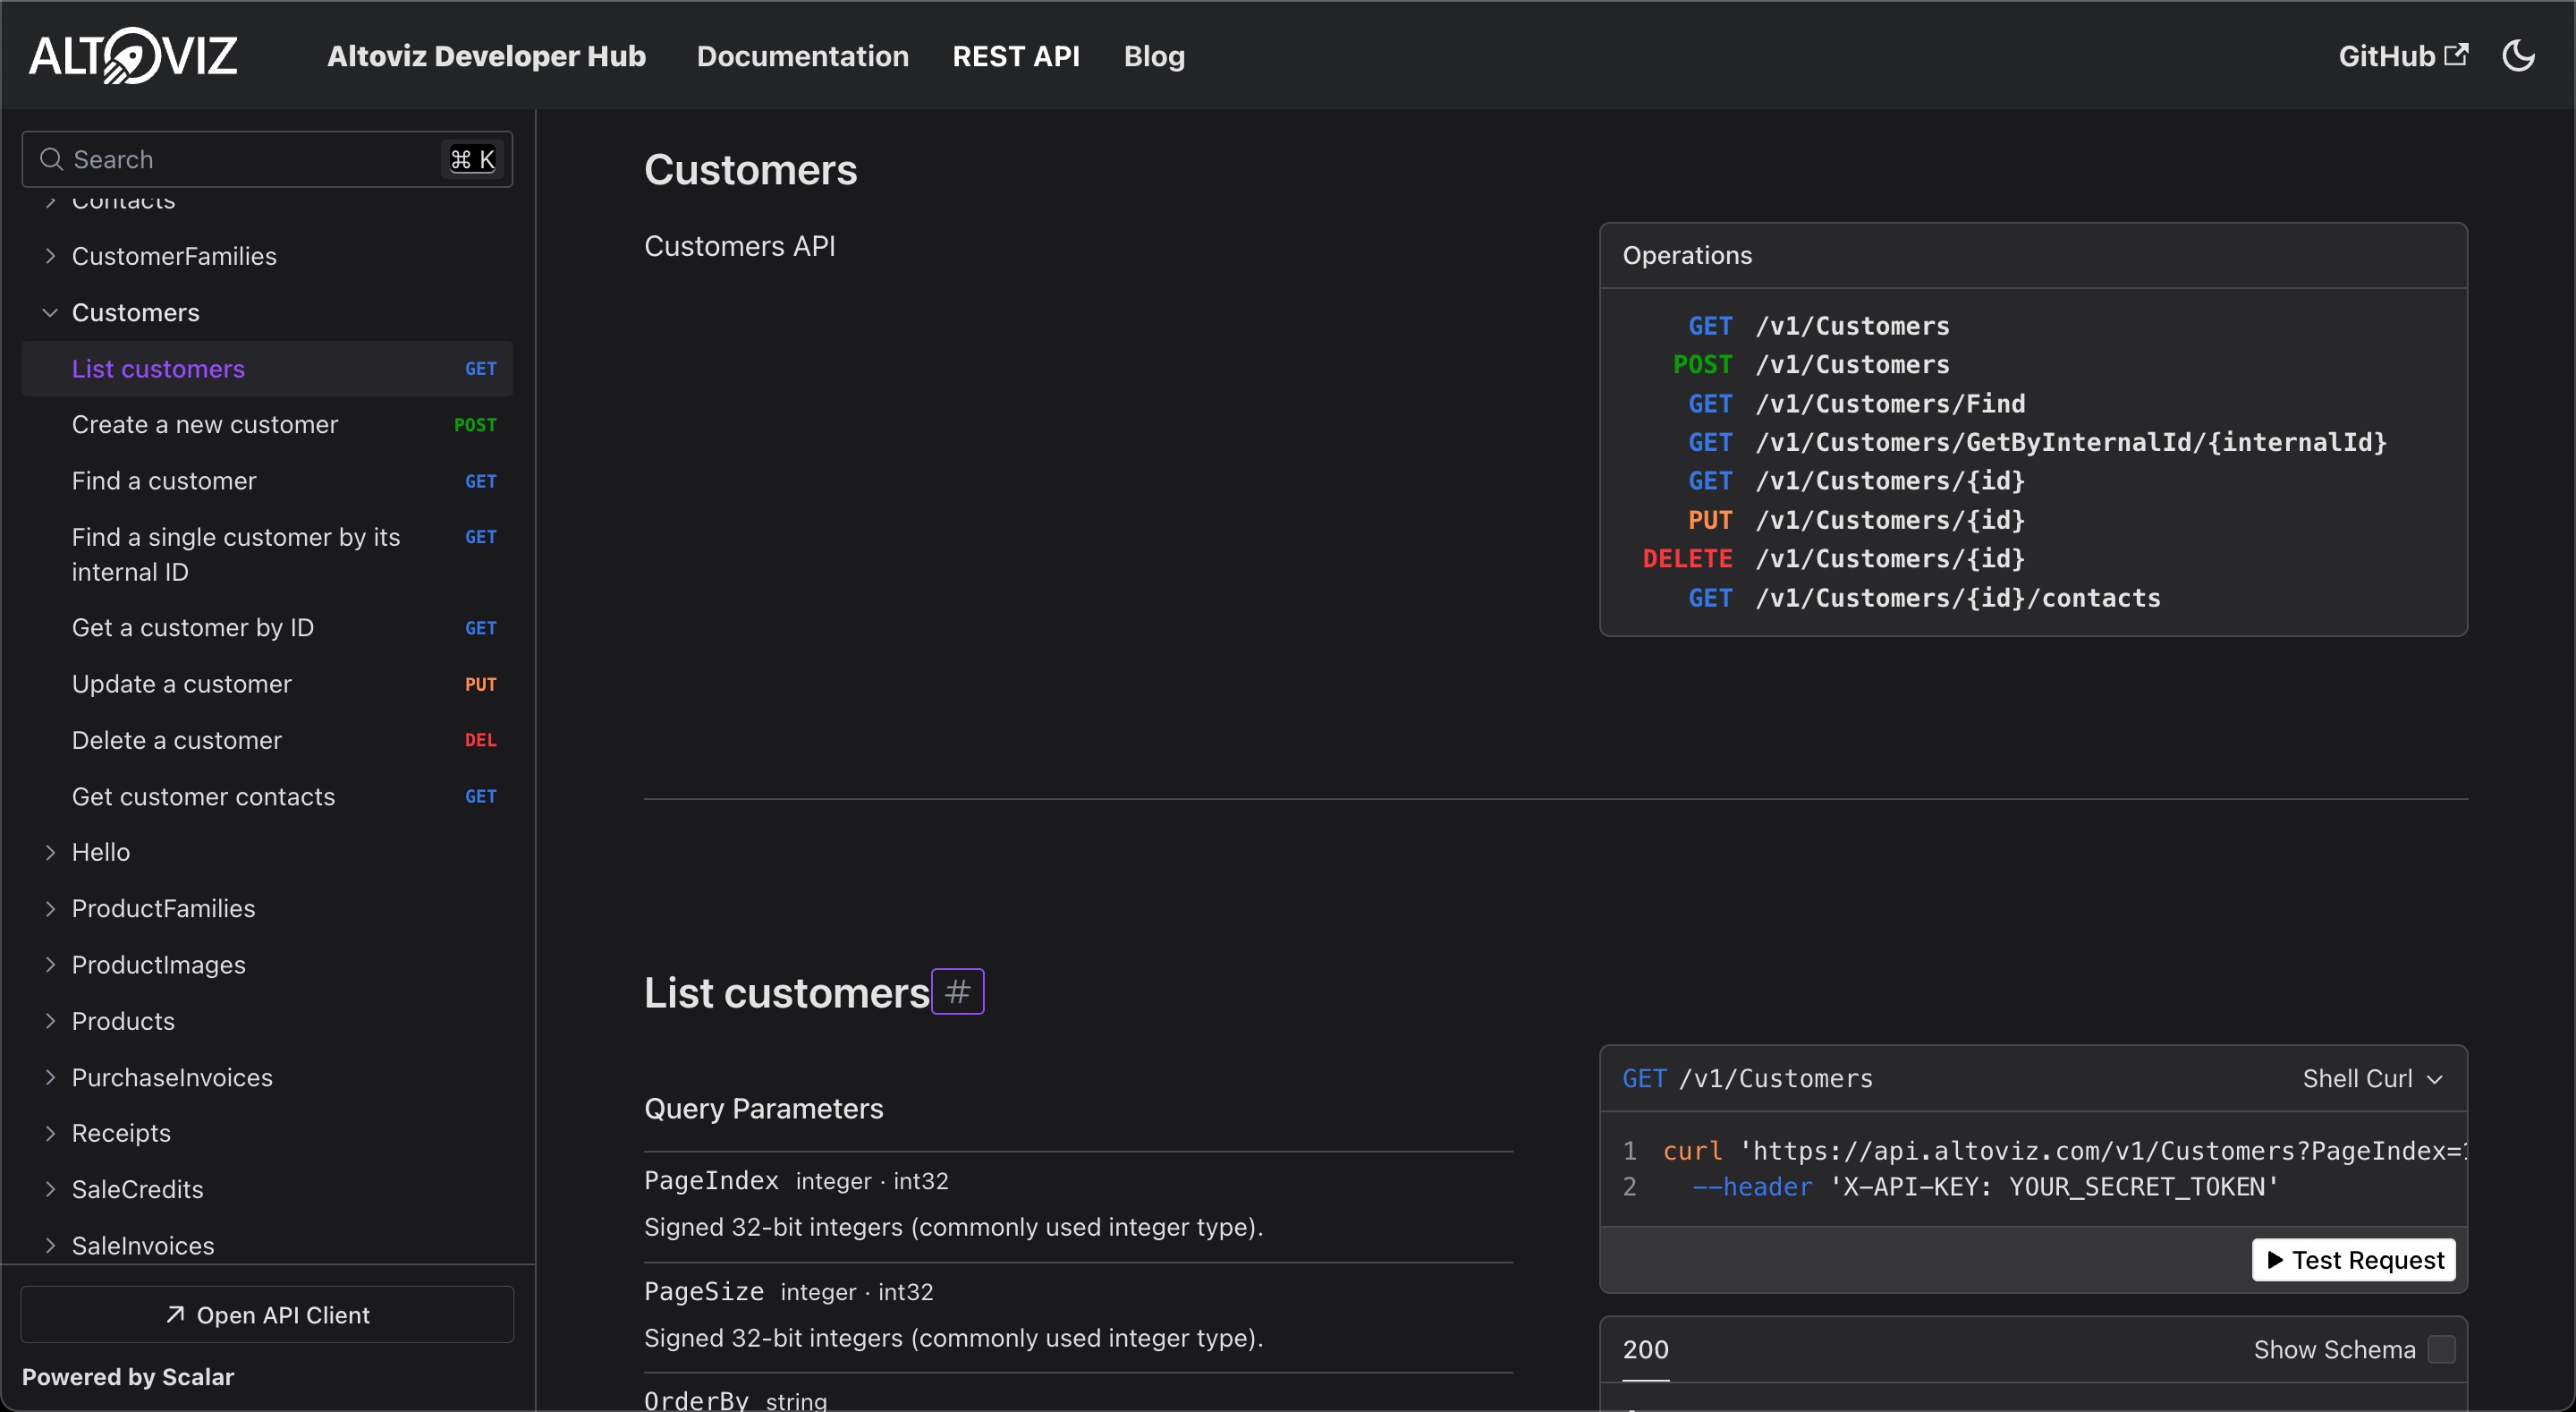Screen dimensions: 2576x1412
Task: Expand the ProductFamilies section
Action: [267, 908]
